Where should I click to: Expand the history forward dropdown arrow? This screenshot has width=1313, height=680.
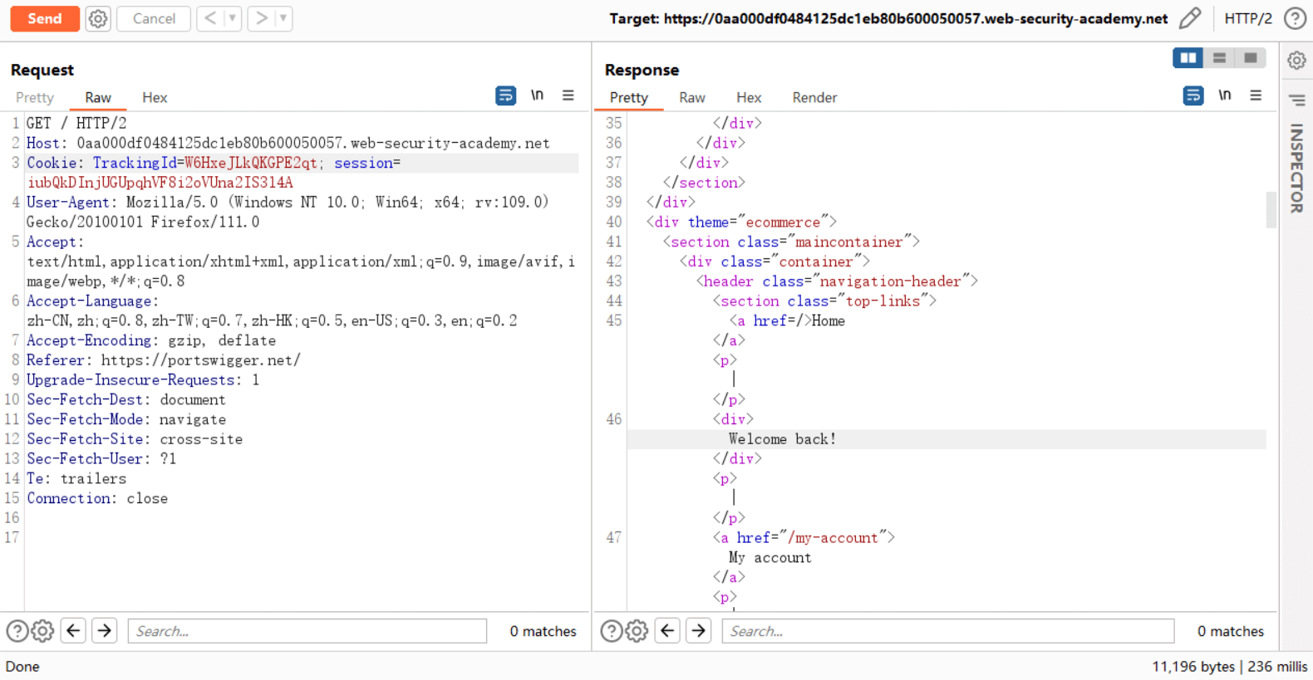click(x=283, y=18)
